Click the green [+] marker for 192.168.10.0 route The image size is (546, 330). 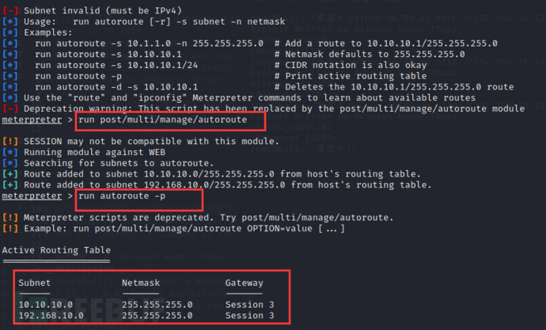click(10, 185)
